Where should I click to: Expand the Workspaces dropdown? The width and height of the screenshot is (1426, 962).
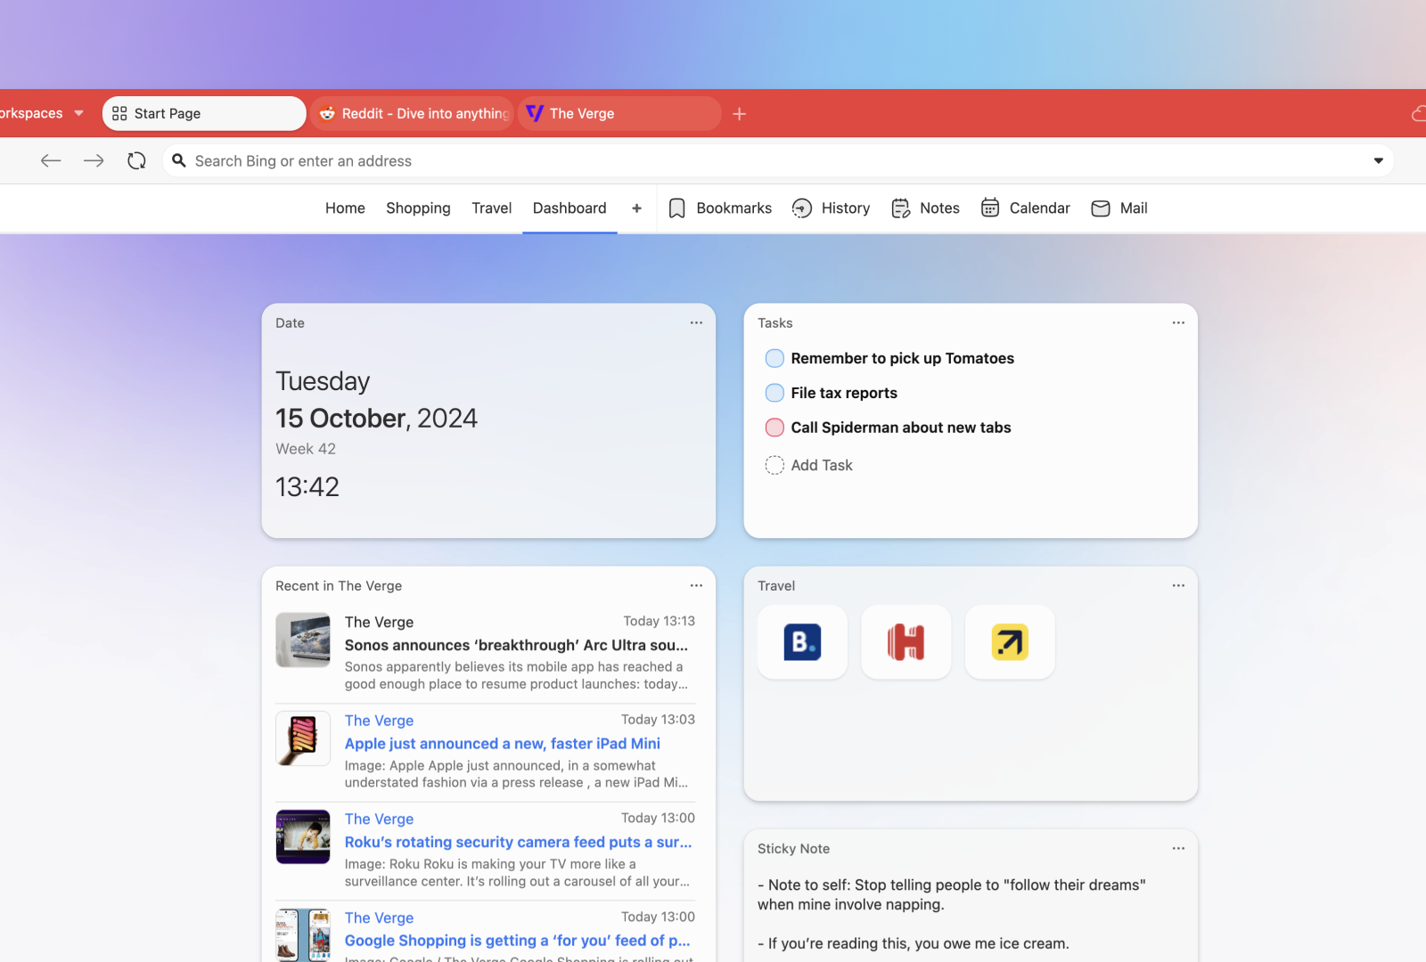[78, 113]
